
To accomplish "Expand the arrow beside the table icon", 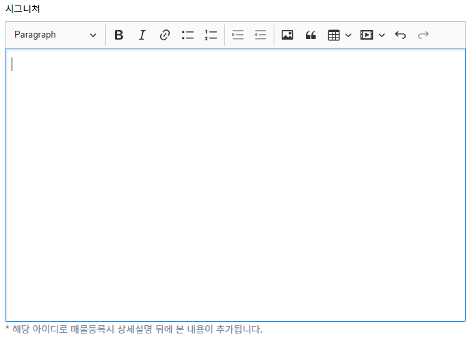I will point(348,35).
